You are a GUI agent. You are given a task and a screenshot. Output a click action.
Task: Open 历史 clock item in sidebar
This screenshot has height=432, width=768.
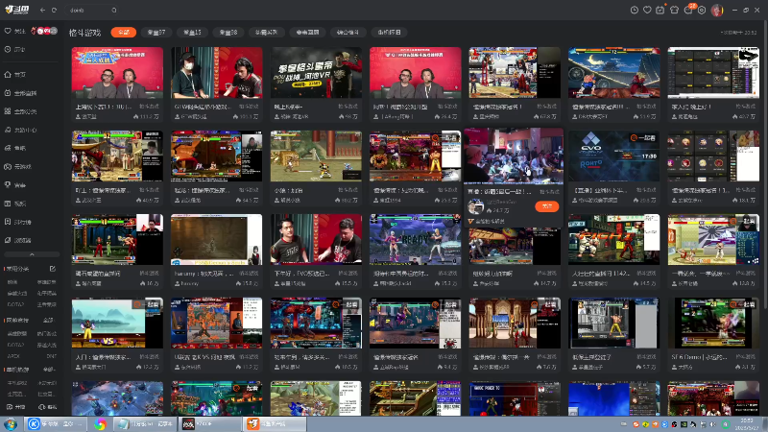(15, 50)
